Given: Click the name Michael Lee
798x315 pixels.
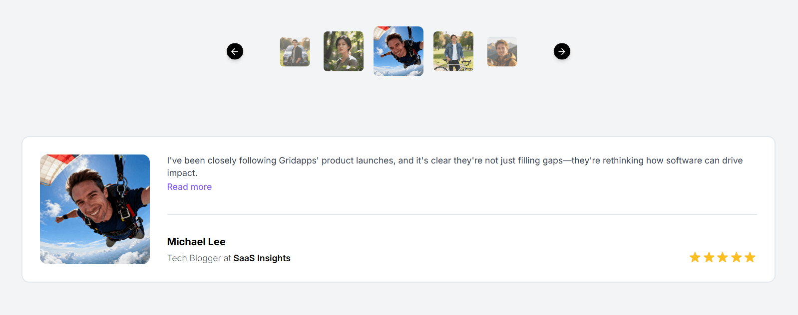Looking at the screenshot, I should (x=196, y=242).
